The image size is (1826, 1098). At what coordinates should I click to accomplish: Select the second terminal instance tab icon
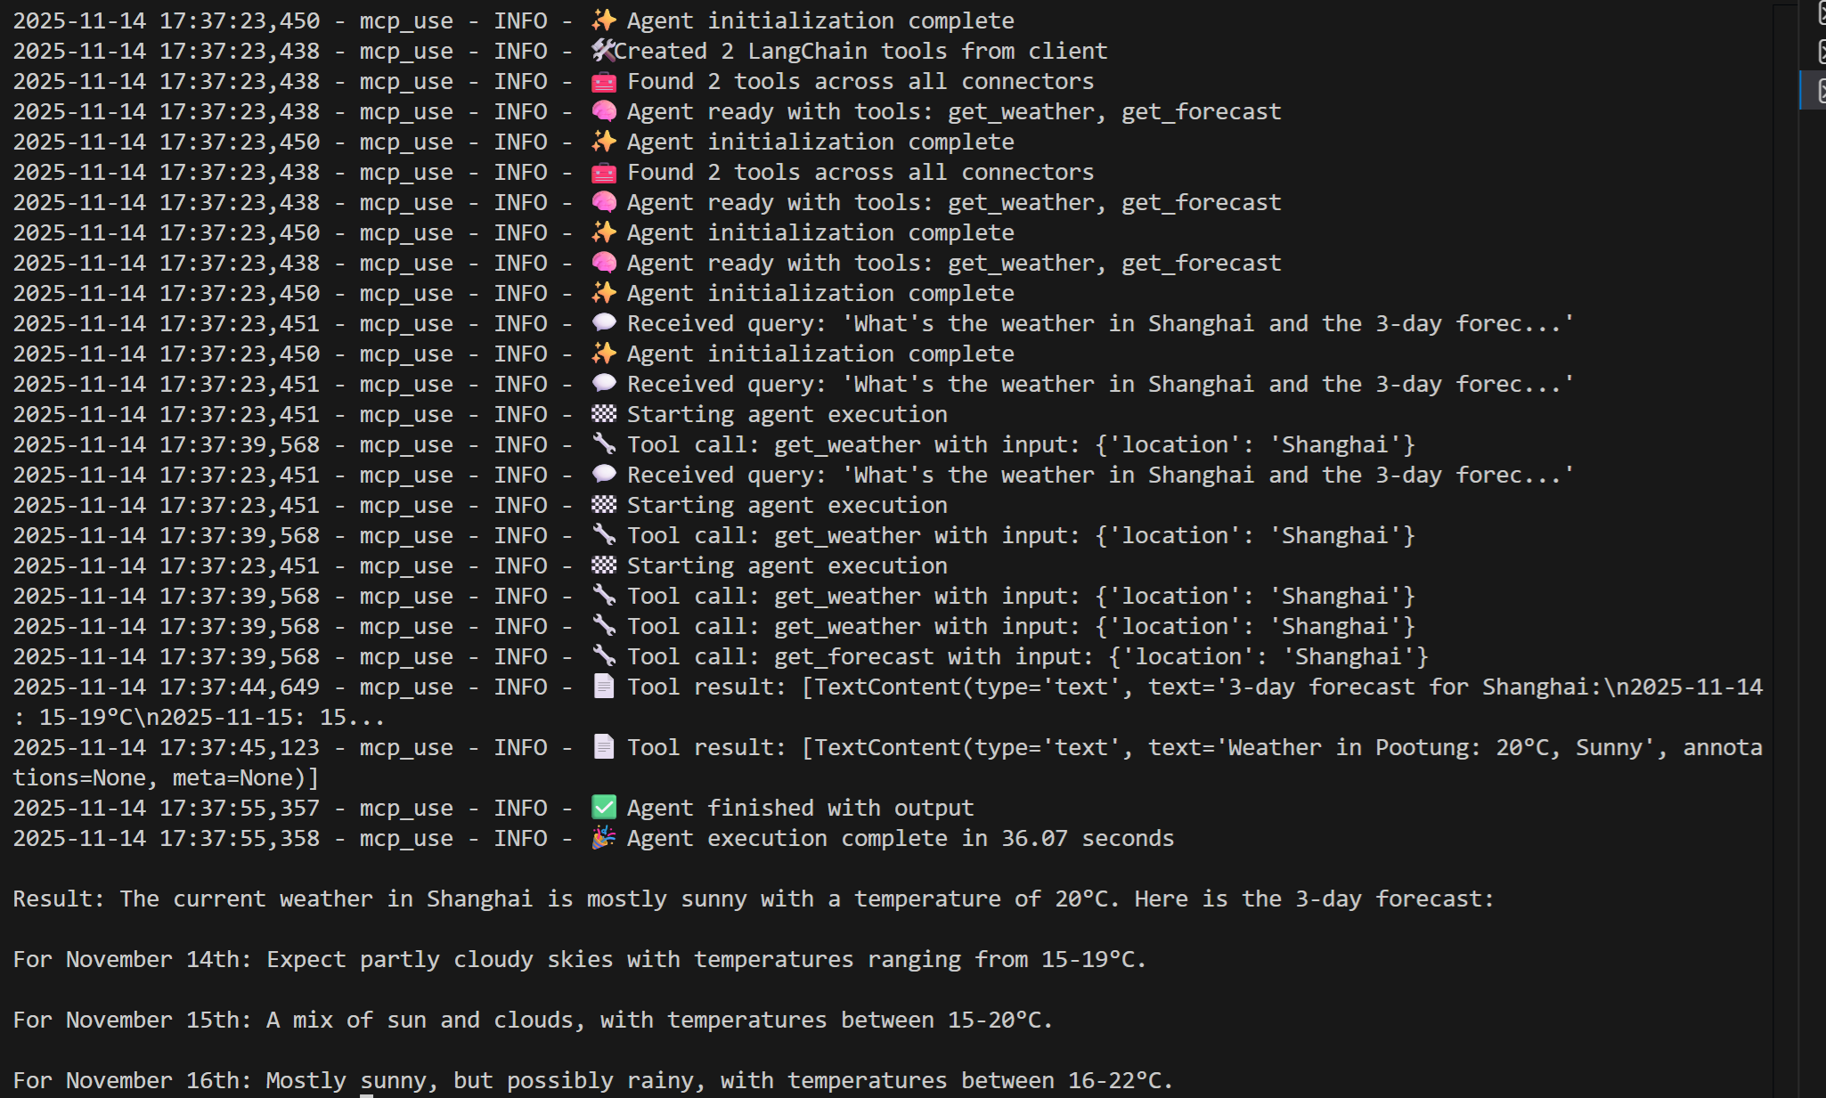pos(1821,52)
